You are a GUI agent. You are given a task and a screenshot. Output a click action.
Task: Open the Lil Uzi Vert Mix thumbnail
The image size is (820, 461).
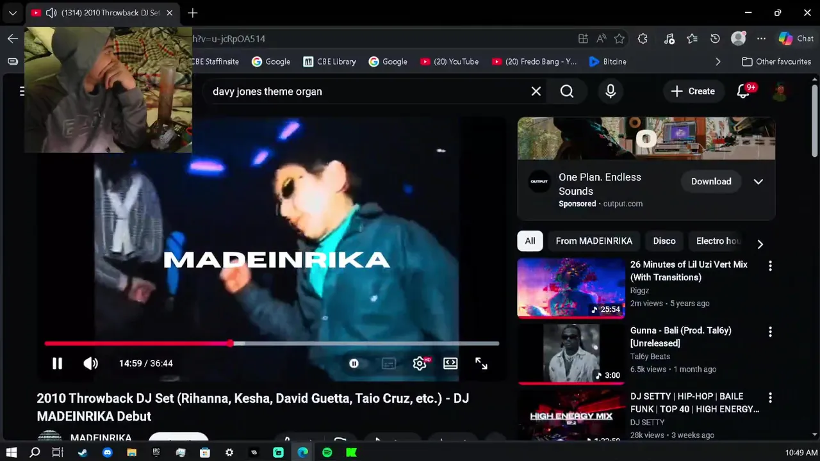pyautogui.click(x=571, y=287)
